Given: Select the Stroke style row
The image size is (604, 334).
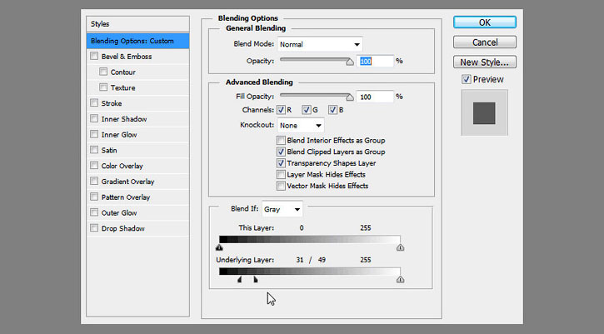Looking at the screenshot, I should [138, 102].
